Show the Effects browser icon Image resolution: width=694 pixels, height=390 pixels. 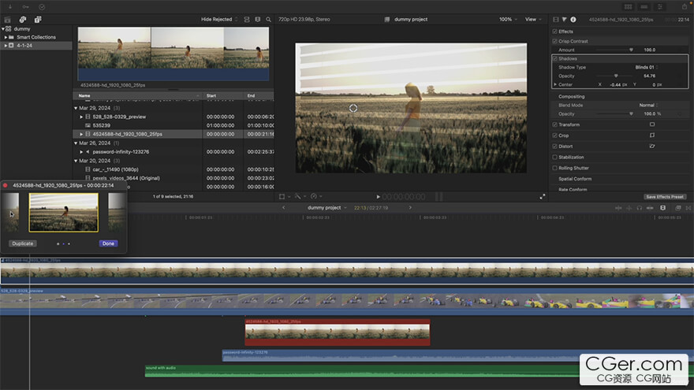coord(678,208)
